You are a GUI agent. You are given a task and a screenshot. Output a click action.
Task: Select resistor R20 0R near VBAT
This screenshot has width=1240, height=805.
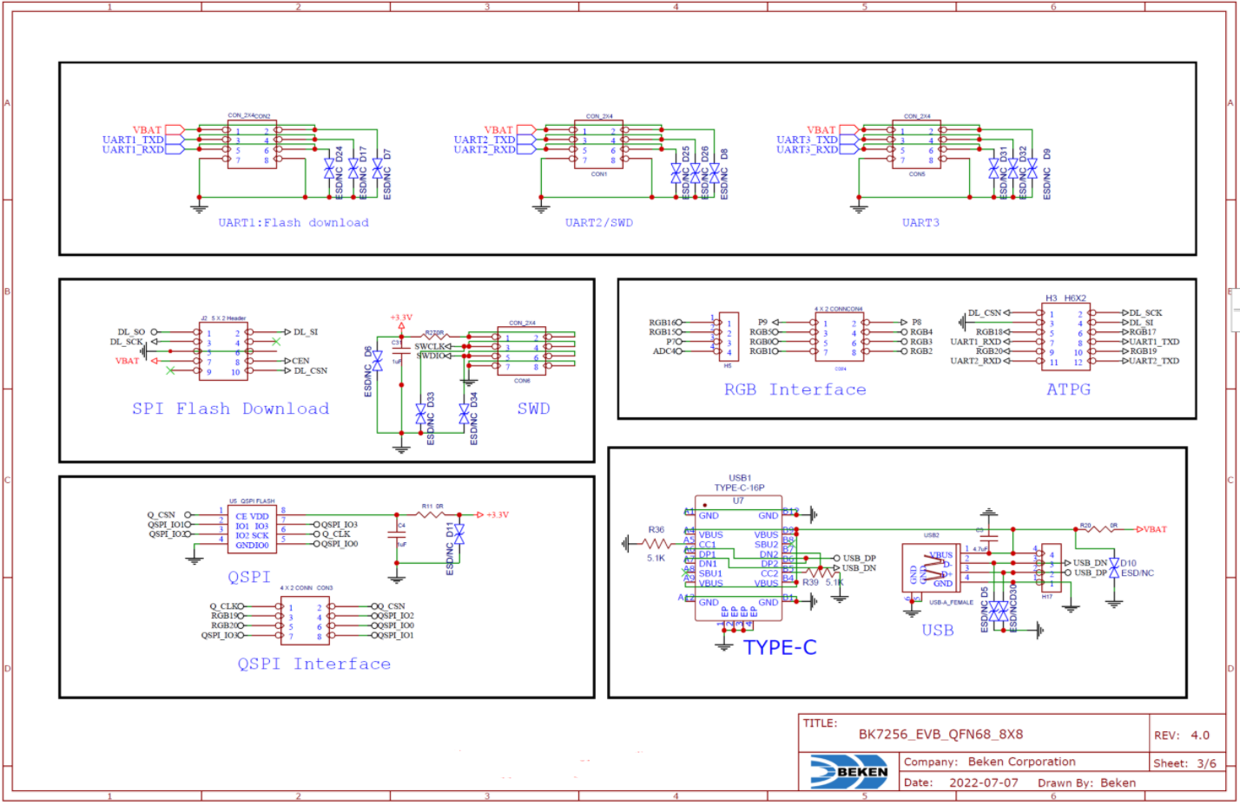pyautogui.click(x=1098, y=529)
